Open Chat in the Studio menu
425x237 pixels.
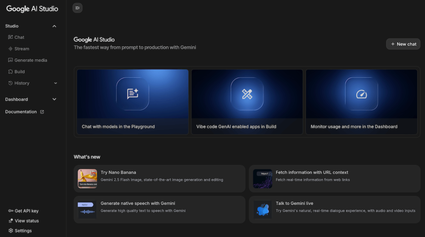pyautogui.click(x=19, y=37)
